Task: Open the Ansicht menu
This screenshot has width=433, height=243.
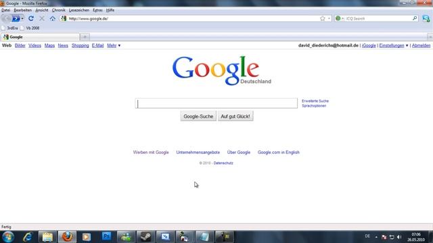Action: coord(42,10)
